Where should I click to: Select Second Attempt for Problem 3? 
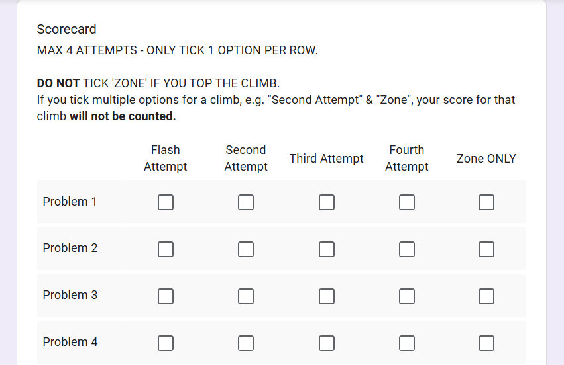pos(246,296)
